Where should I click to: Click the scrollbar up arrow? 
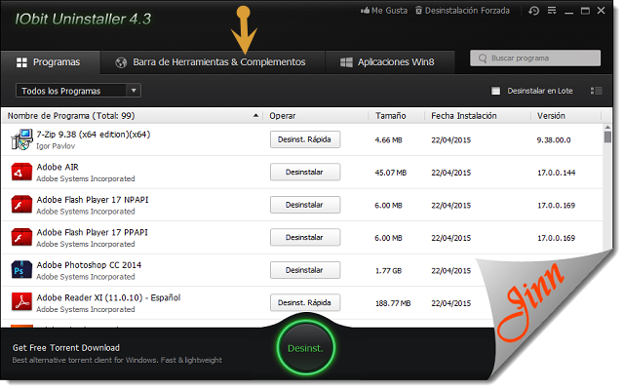[607, 128]
